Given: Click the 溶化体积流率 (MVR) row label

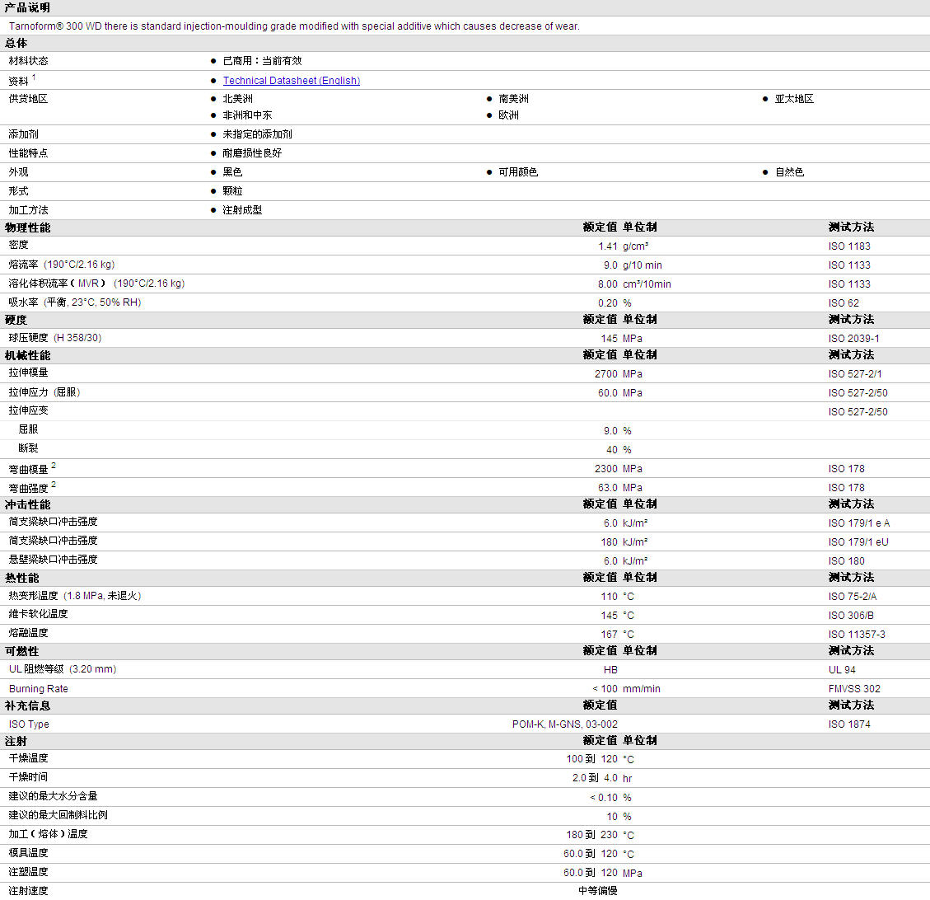Looking at the screenshot, I should coord(96,284).
